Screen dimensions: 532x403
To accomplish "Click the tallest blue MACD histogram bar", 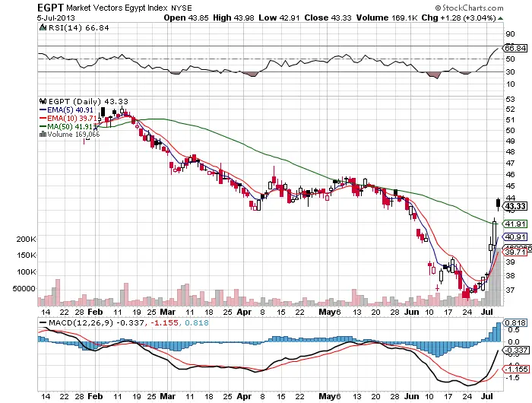I will click(499, 332).
